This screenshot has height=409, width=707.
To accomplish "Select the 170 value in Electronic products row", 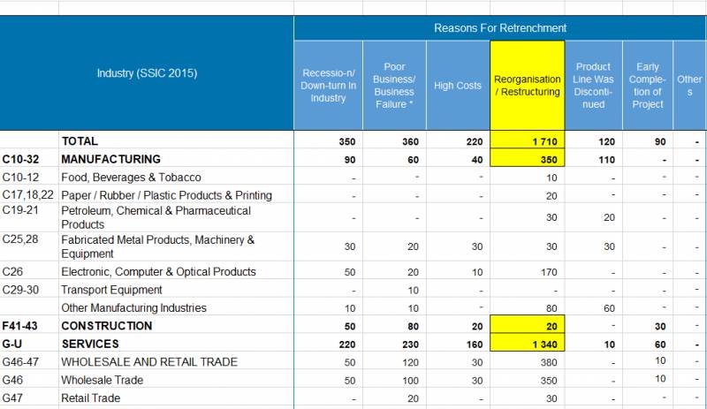I will coord(527,272).
